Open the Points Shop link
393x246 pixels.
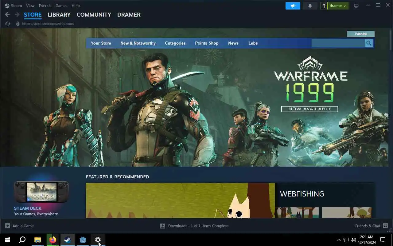pos(207,43)
